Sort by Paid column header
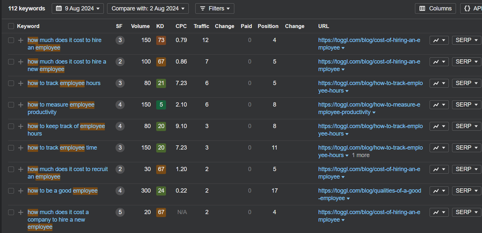Screen dimensions: 482x233 point(246,26)
